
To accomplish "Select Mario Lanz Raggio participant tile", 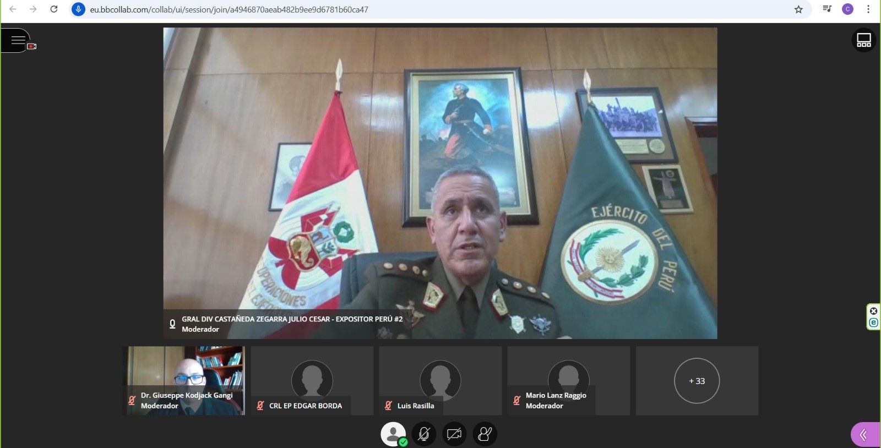I will [x=568, y=380].
